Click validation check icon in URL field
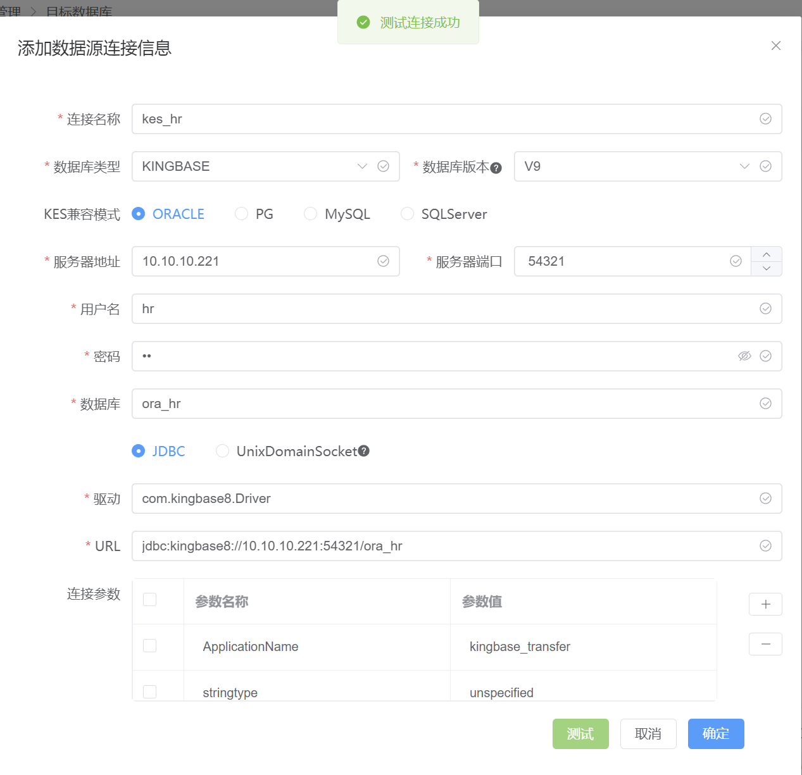Image resolution: width=802 pixels, height=775 pixels. coord(765,546)
